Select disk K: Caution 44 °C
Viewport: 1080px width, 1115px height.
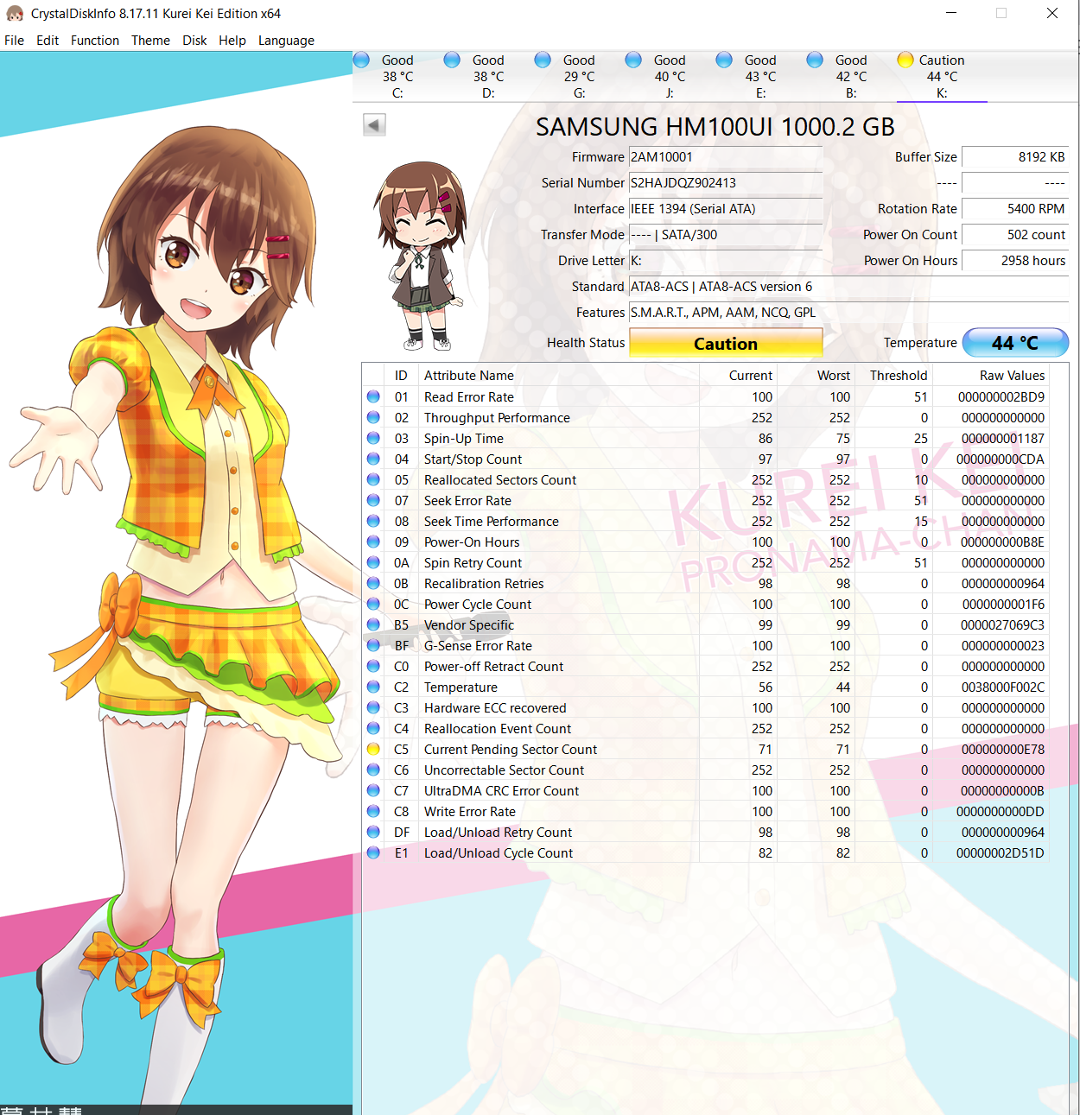click(x=942, y=76)
